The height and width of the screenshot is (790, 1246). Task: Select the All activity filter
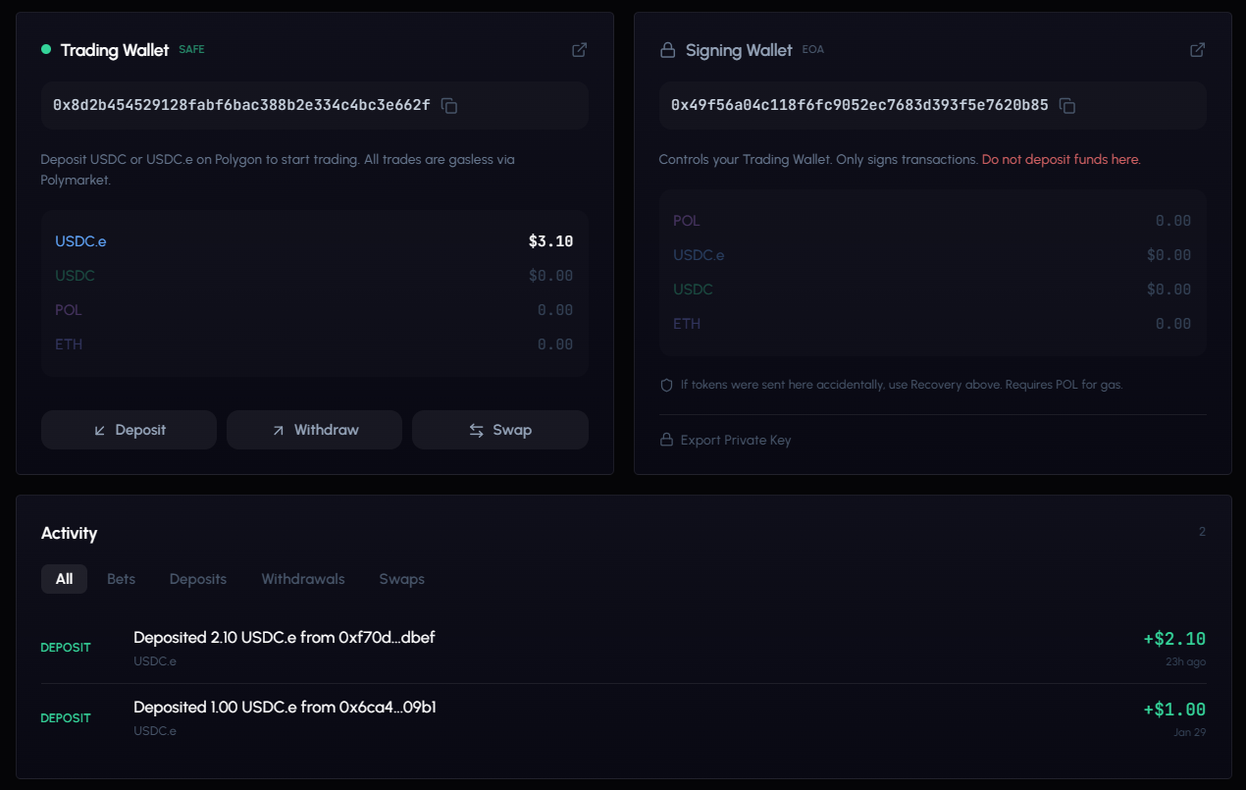click(x=64, y=579)
